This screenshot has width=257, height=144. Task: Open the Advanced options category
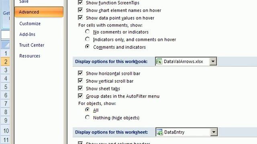click(x=39, y=12)
